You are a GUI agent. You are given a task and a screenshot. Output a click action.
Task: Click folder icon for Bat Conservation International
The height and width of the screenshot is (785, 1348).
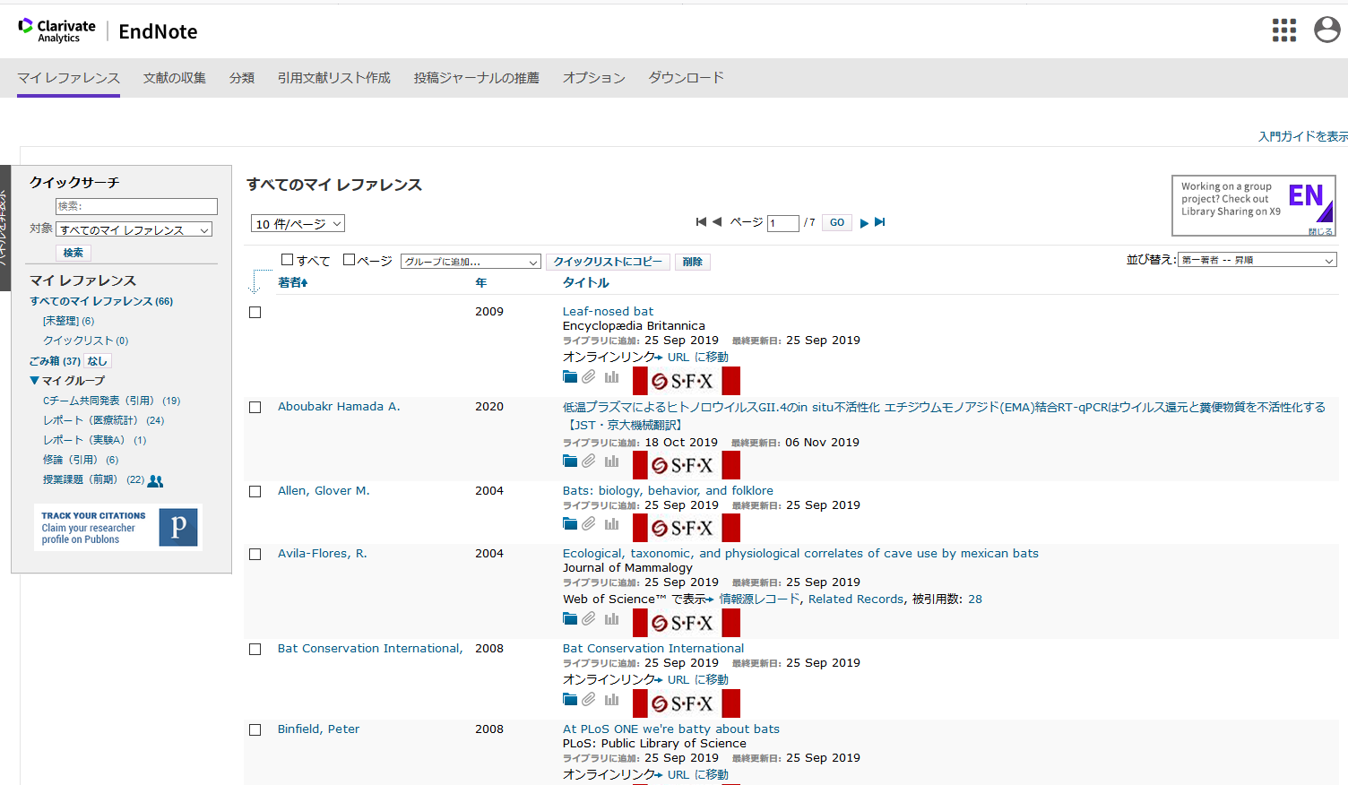(x=570, y=700)
